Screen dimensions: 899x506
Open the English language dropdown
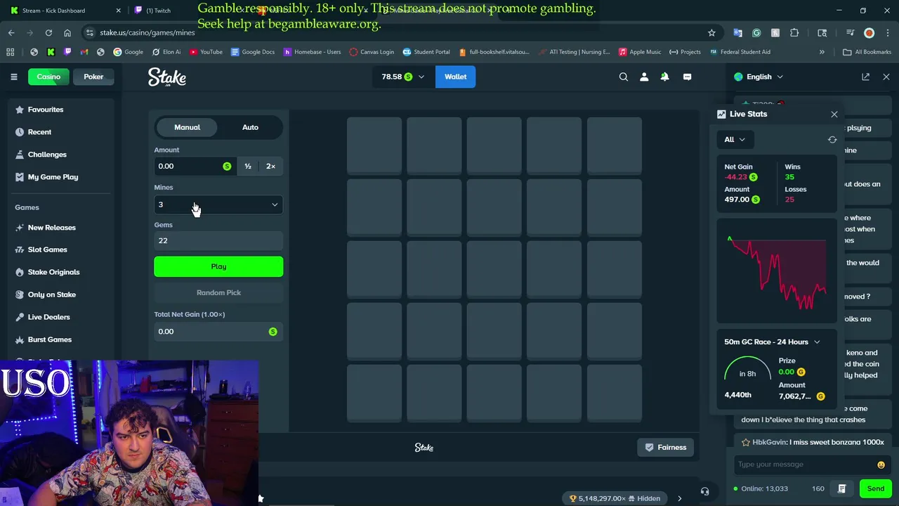click(x=759, y=77)
